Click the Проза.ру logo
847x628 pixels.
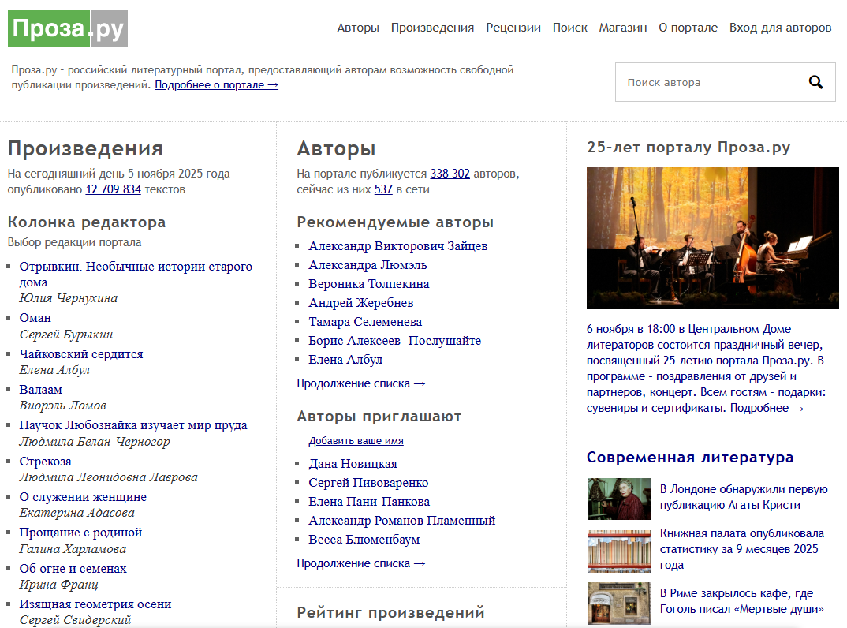tap(68, 29)
